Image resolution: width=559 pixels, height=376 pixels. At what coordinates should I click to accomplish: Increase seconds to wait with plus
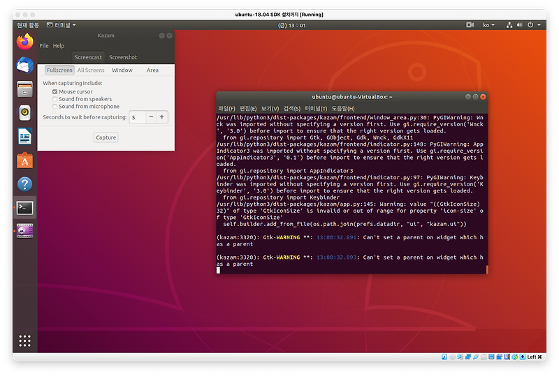pos(162,116)
